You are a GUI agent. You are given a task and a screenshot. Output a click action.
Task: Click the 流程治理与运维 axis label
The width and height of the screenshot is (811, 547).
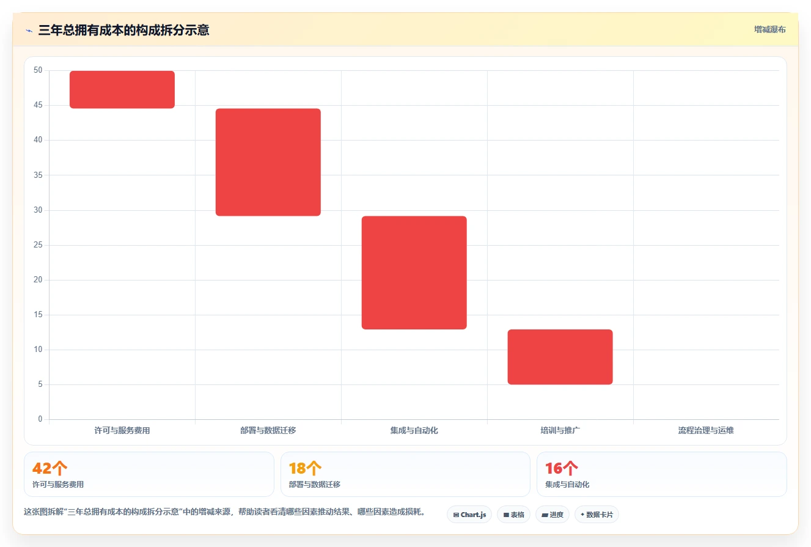[x=706, y=430]
